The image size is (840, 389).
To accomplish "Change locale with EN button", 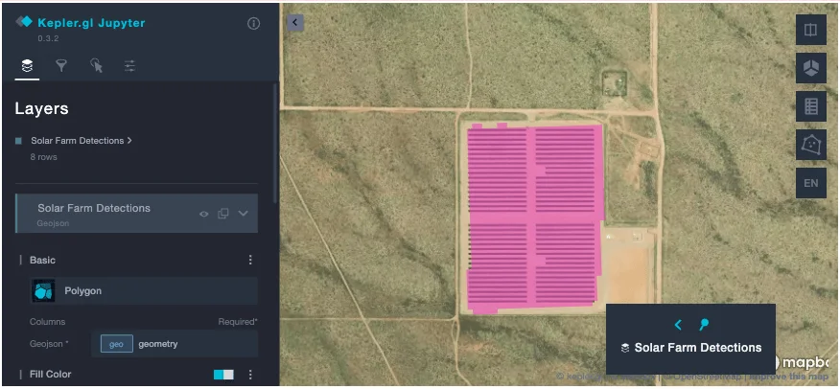I will pyautogui.click(x=810, y=183).
